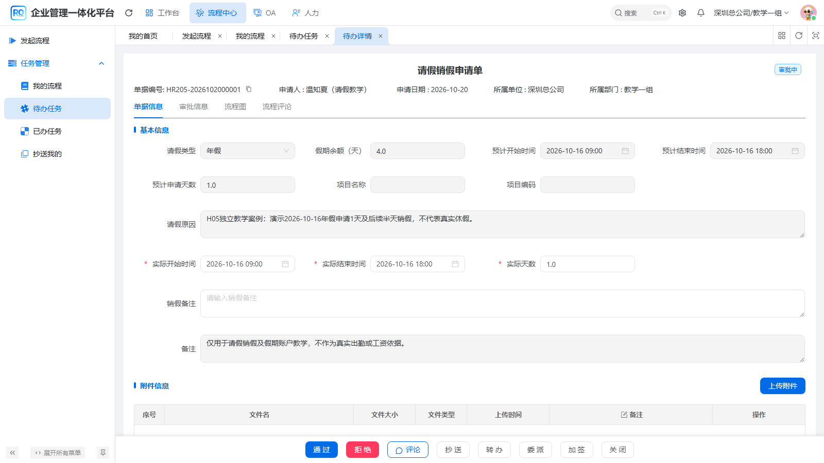This screenshot has width=824, height=463.
Task: Click the 备注 column edit icon
Action: (624, 415)
